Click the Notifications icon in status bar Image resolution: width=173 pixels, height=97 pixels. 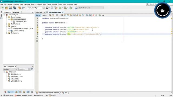4,95
